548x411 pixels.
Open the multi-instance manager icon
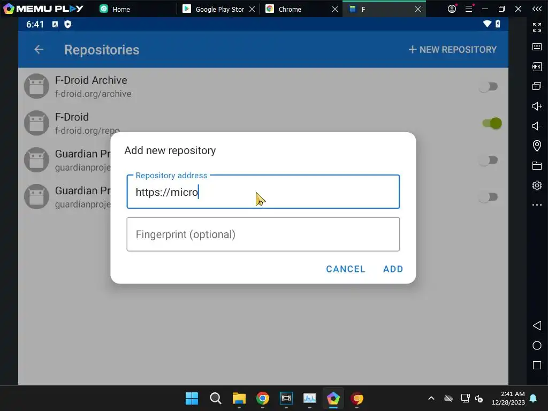(x=537, y=86)
